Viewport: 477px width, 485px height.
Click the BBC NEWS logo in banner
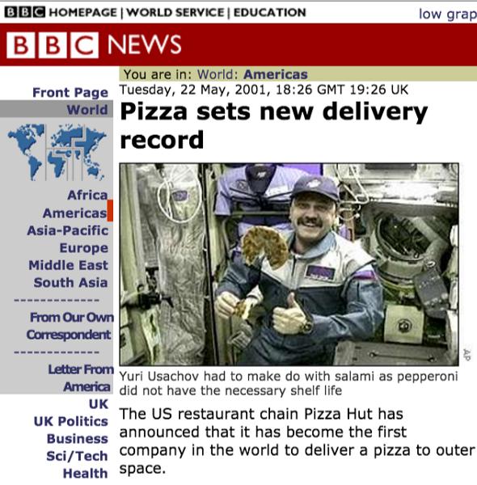94,44
